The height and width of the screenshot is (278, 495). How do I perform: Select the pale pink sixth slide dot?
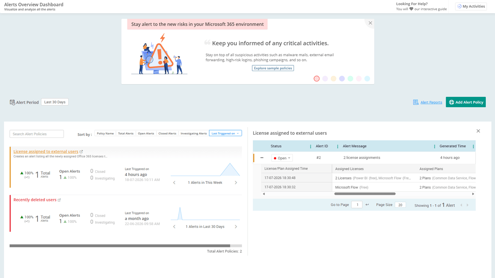(x=359, y=79)
